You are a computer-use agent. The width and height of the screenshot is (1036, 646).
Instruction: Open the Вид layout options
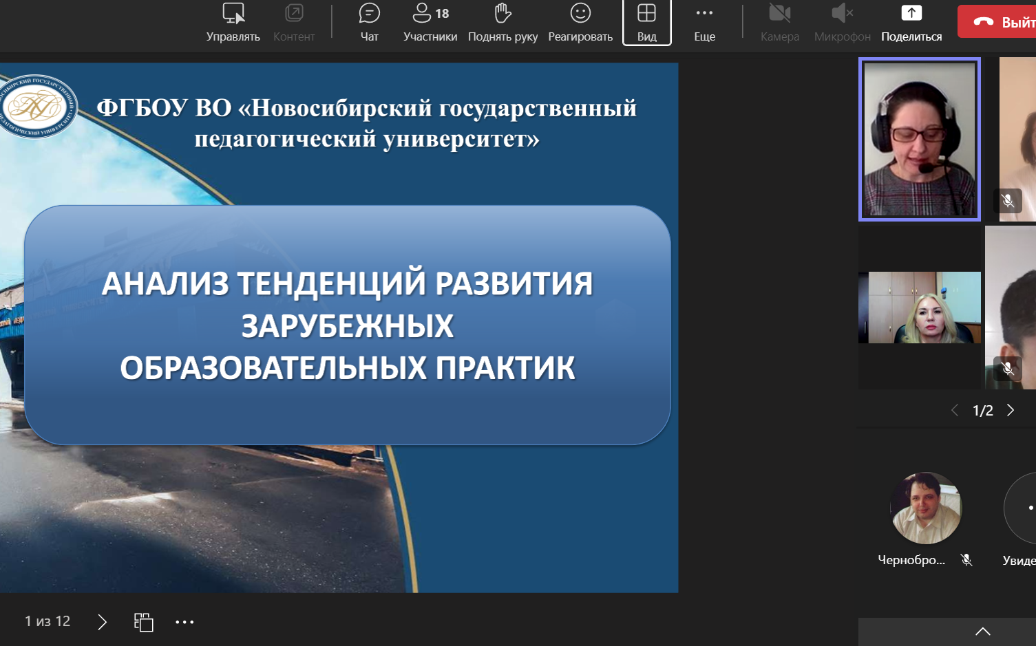coord(647,23)
